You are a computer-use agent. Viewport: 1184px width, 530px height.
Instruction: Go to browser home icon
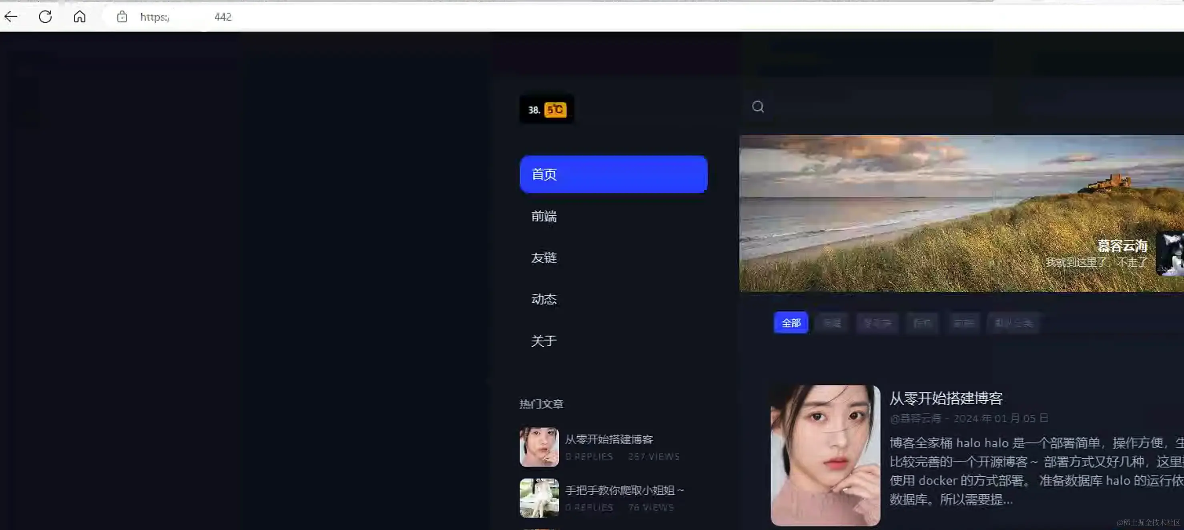coord(80,17)
